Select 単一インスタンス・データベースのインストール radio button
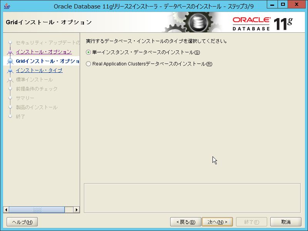308x231 pixels. click(89, 52)
